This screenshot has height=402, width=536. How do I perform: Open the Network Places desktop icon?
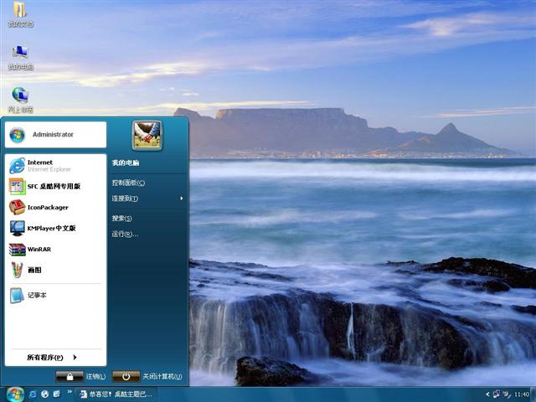pyautogui.click(x=20, y=100)
